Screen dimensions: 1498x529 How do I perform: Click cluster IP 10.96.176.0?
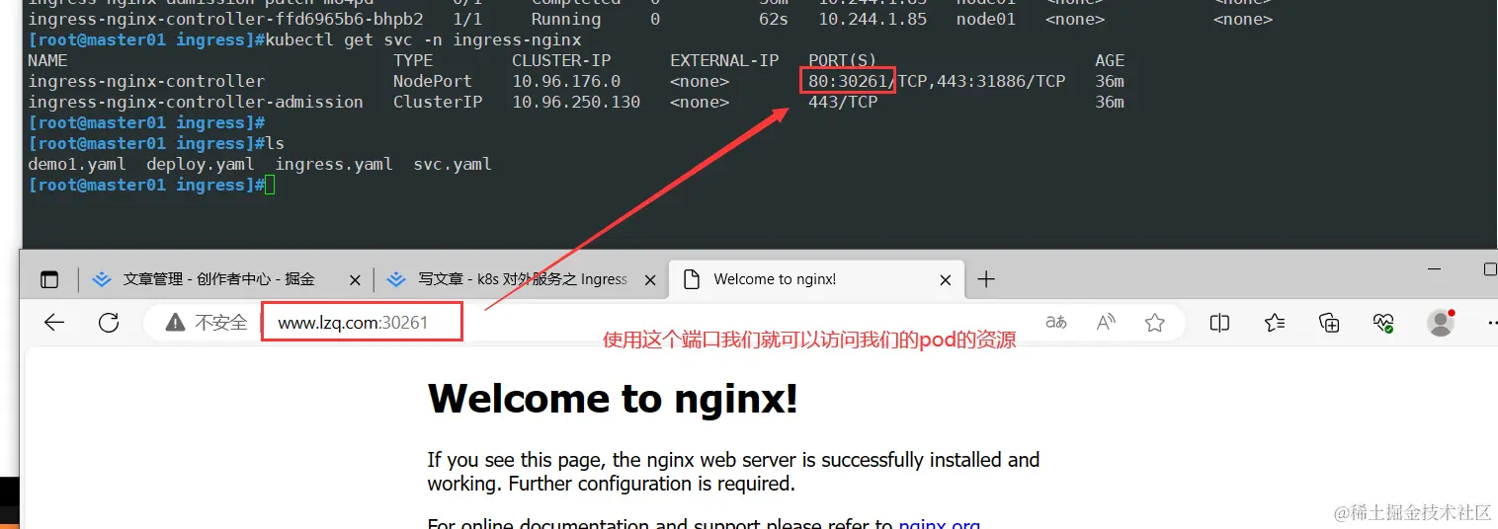(566, 81)
